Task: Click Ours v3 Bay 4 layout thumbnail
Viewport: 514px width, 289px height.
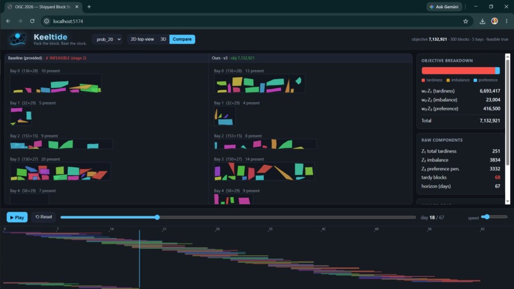Action: point(233,199)
